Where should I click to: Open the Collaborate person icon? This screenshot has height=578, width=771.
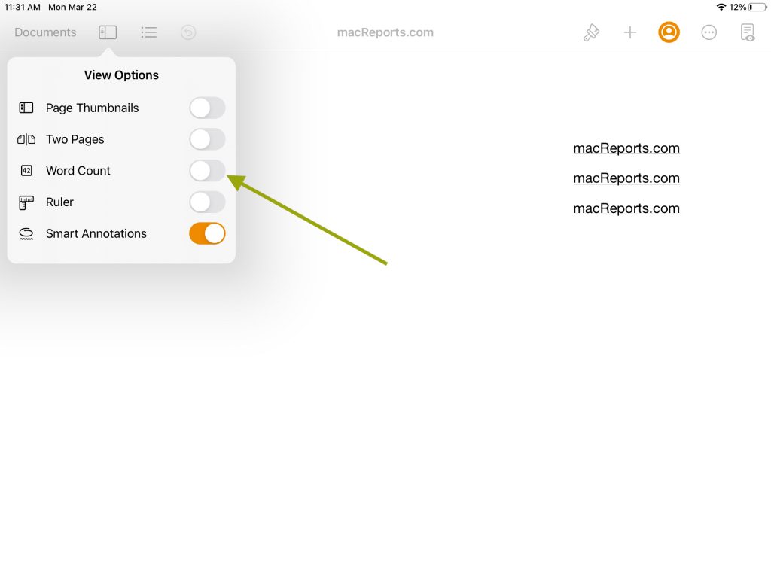click(669, 32)
